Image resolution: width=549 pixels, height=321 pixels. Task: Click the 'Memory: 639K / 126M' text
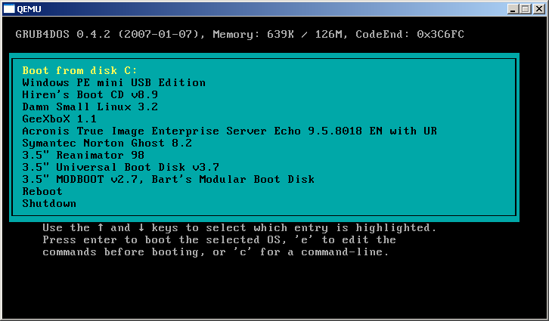pos(279,34)
